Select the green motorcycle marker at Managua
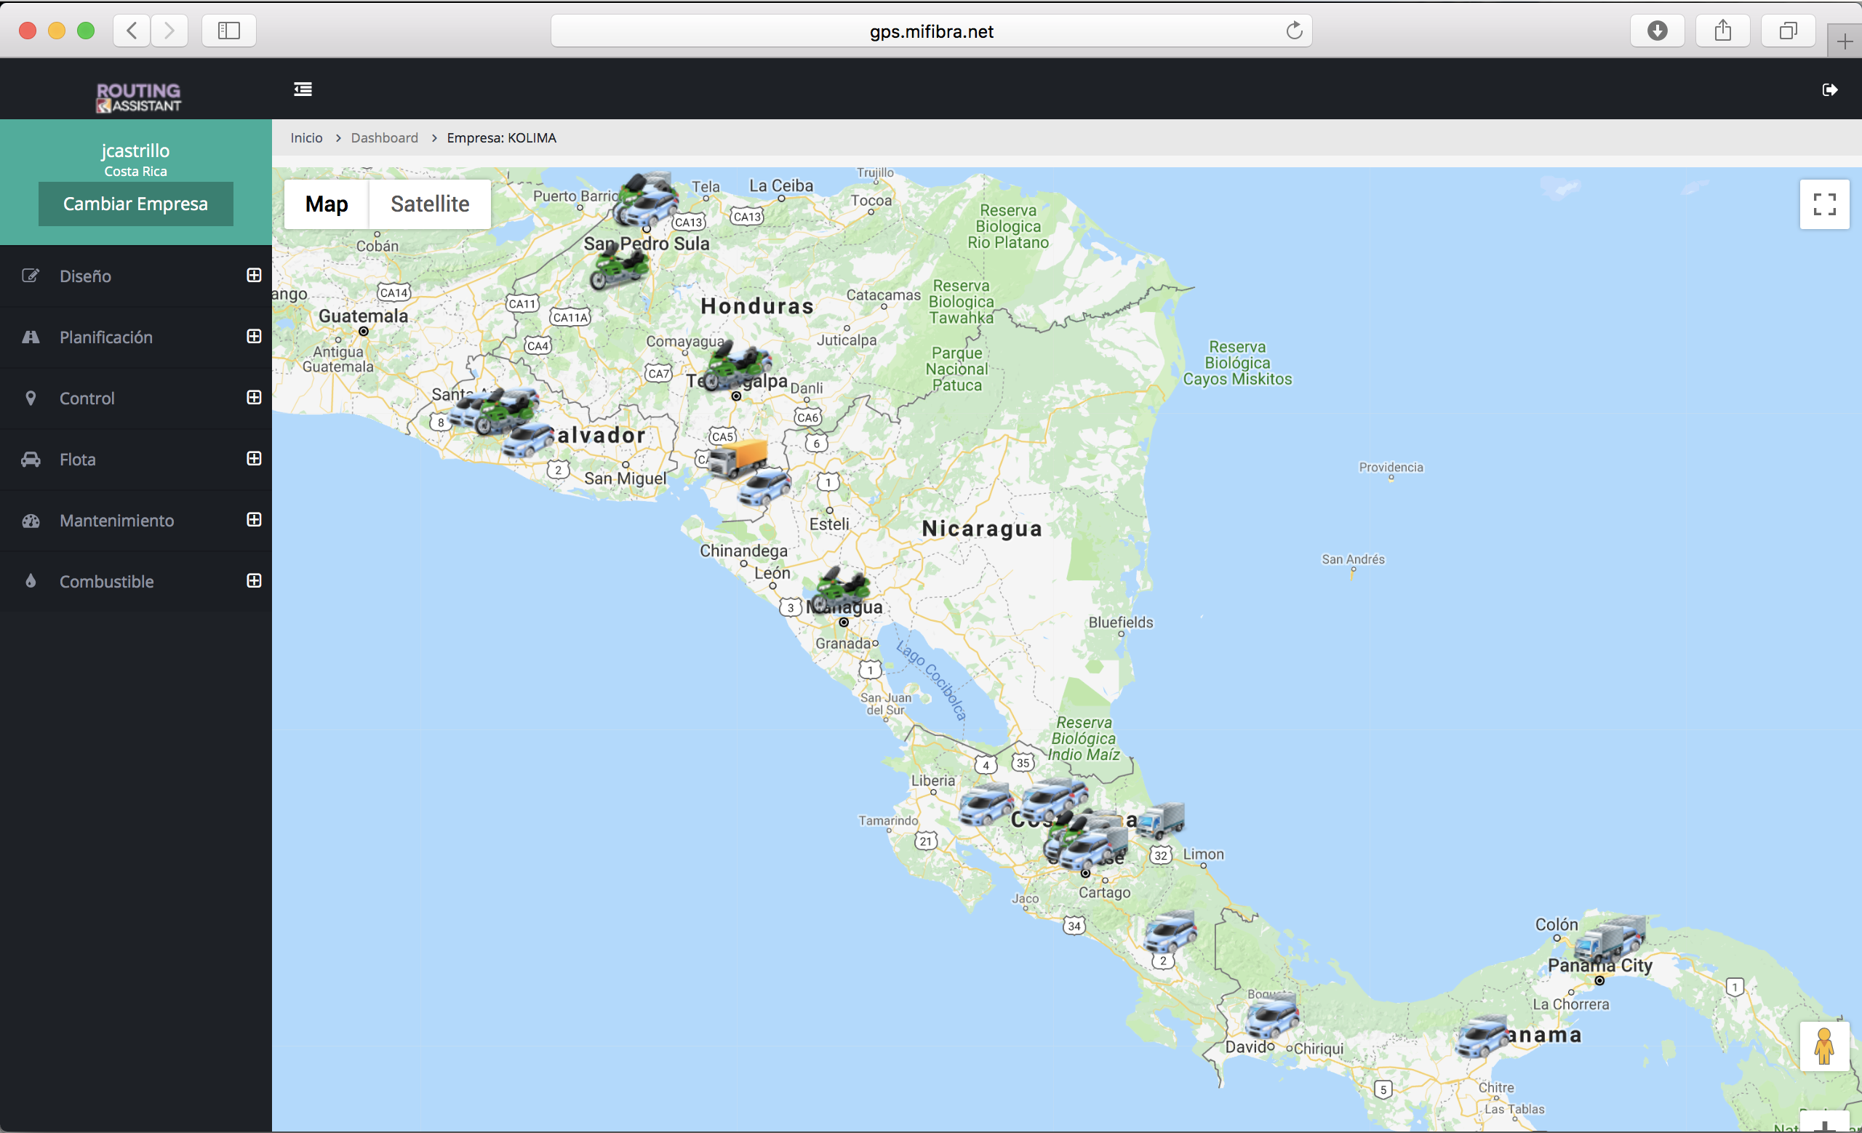The height and width of the screenshot is (1133, 1862). point(839,589)
